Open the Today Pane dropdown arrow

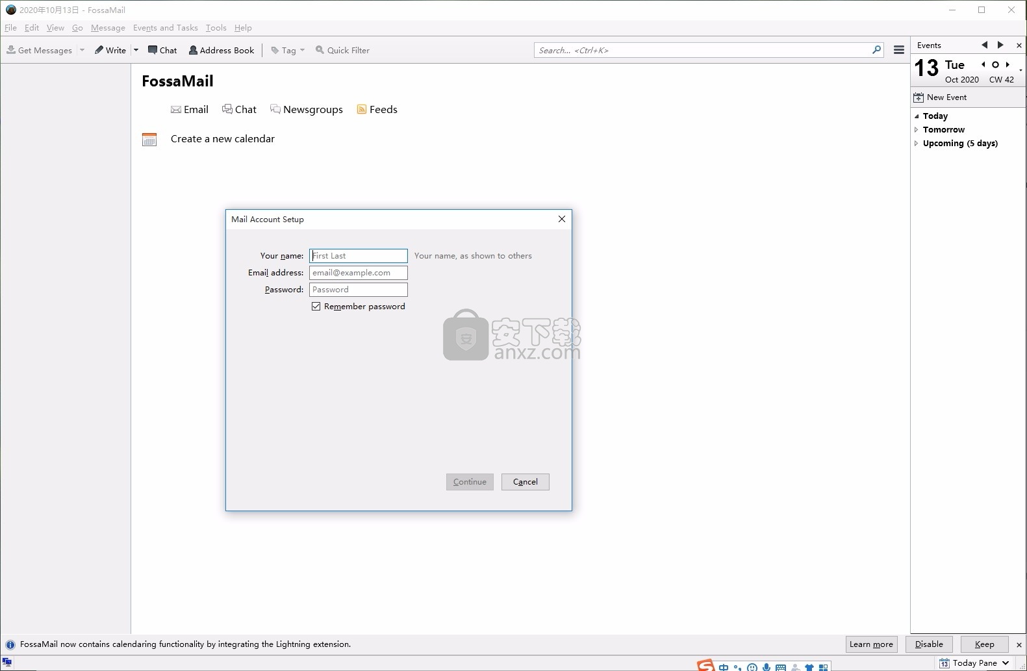click(1006, 663)
